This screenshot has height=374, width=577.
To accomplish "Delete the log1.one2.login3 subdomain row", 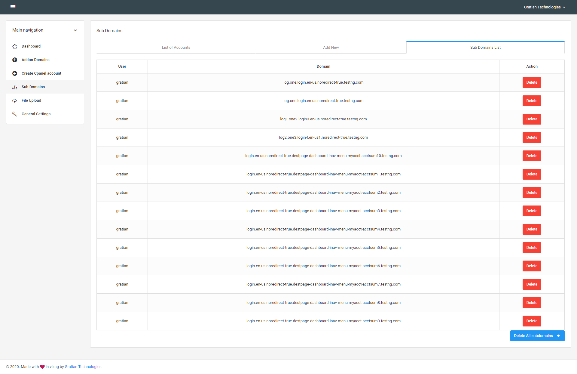I will (532, 119).
